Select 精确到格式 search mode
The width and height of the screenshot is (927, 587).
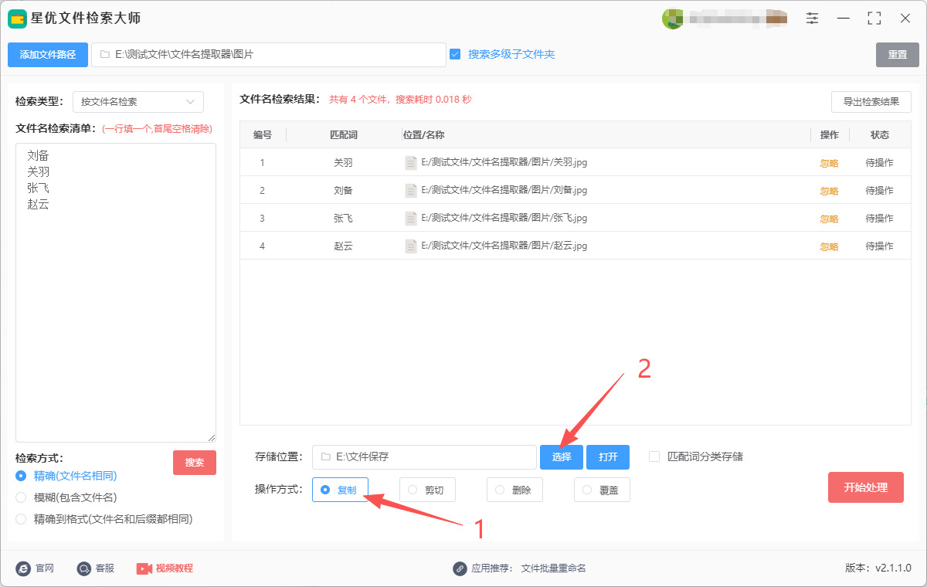click(x=21, y=519)
